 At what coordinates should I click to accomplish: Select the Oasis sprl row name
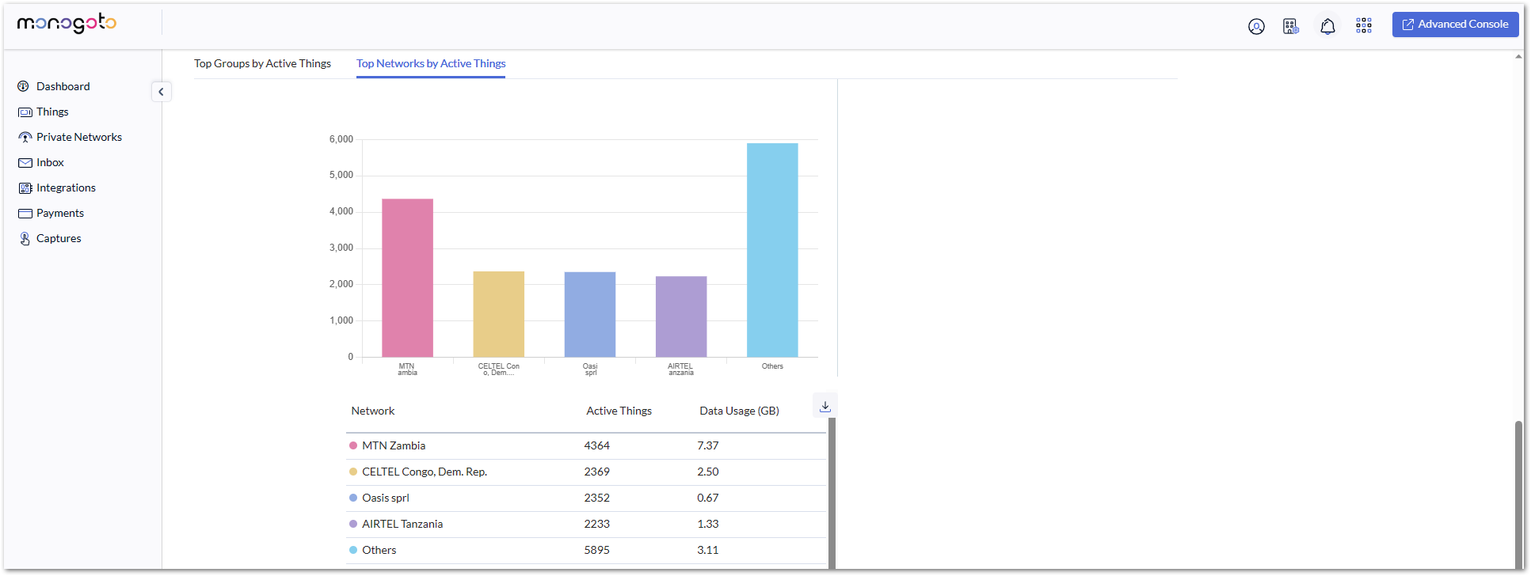[x=386, y=498]
